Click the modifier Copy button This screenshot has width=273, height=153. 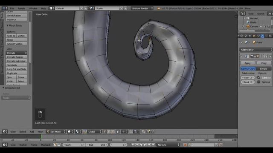264,63
